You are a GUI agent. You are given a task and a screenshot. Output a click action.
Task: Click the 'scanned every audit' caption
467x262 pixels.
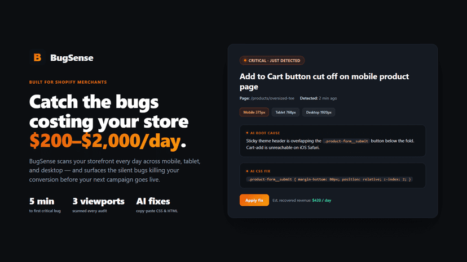(x=90, y=211)
